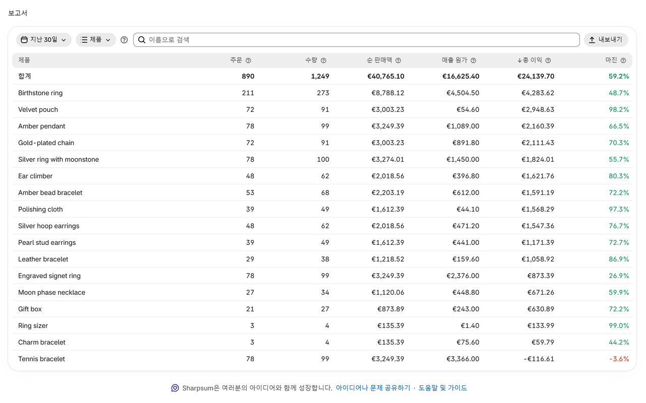Open the 제품 grouping dropdown

(x=96, y=40)
